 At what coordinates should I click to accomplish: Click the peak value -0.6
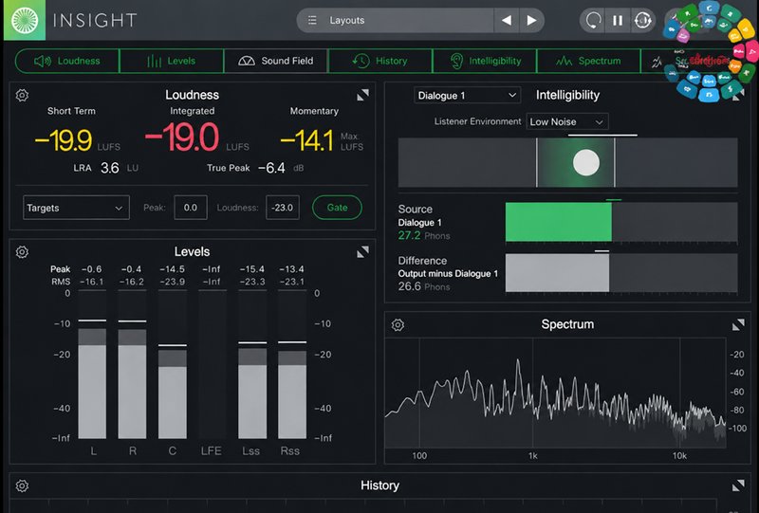pyautogui.click(x=91, y=269)
